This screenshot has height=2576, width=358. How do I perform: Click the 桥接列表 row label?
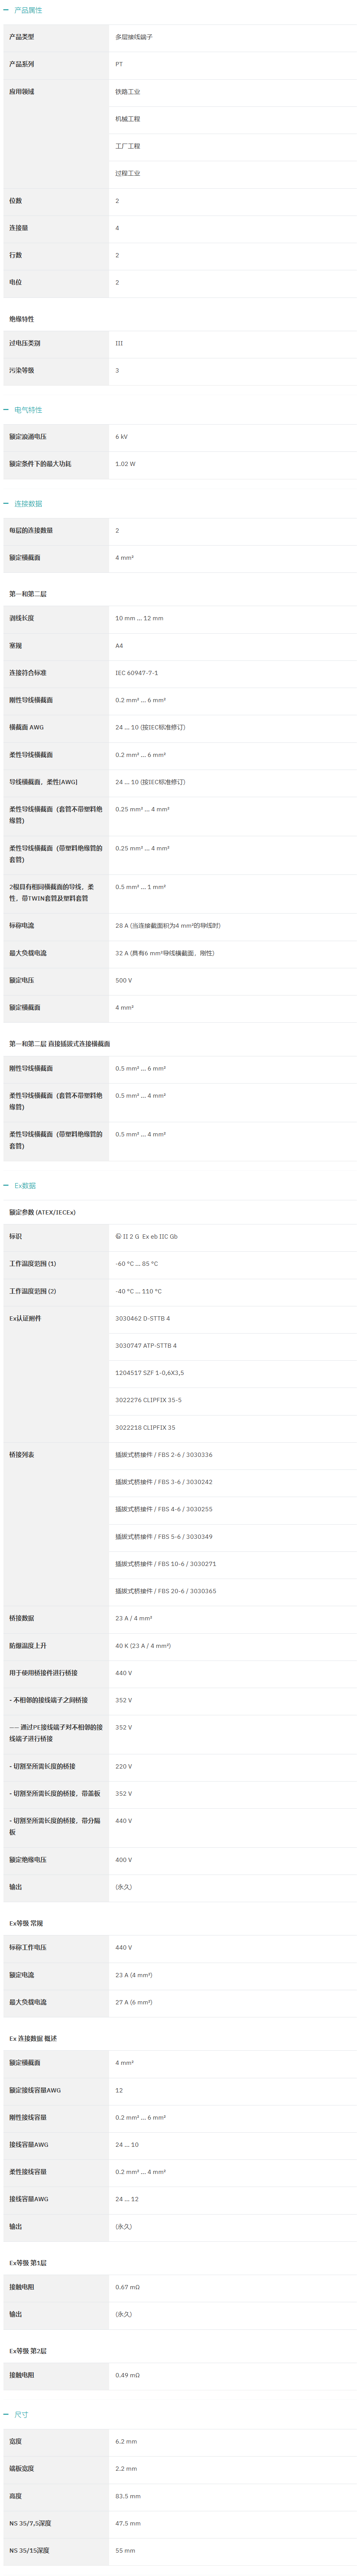pyautogui.click(x=22, y=1454)
